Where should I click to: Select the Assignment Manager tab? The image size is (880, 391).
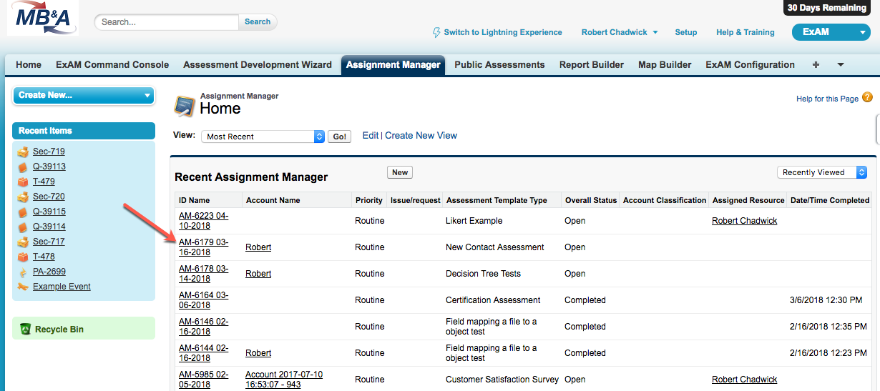point(393,64)
